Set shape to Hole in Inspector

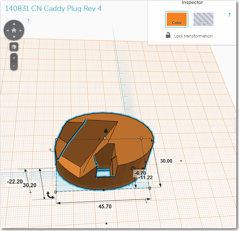coord(203,19)
